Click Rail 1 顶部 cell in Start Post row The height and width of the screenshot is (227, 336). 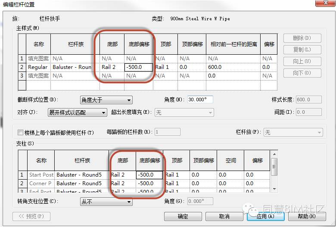coord(176,175)
